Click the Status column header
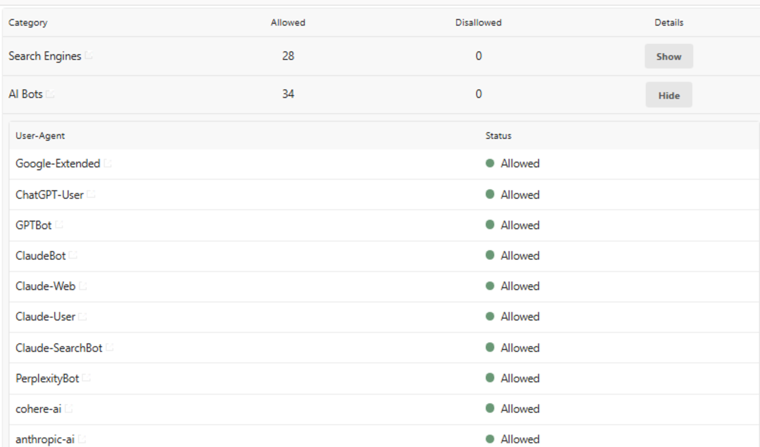Viewport: 760px width, 447px height. [x=499, y=136]
